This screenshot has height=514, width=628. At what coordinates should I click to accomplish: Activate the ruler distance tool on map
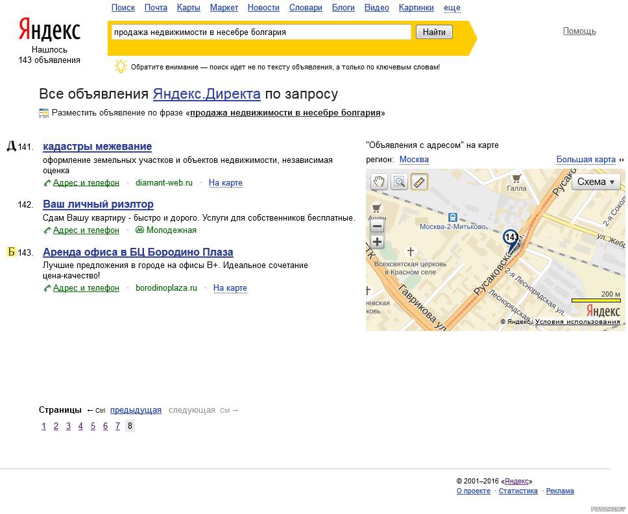[x=419, y=182]
